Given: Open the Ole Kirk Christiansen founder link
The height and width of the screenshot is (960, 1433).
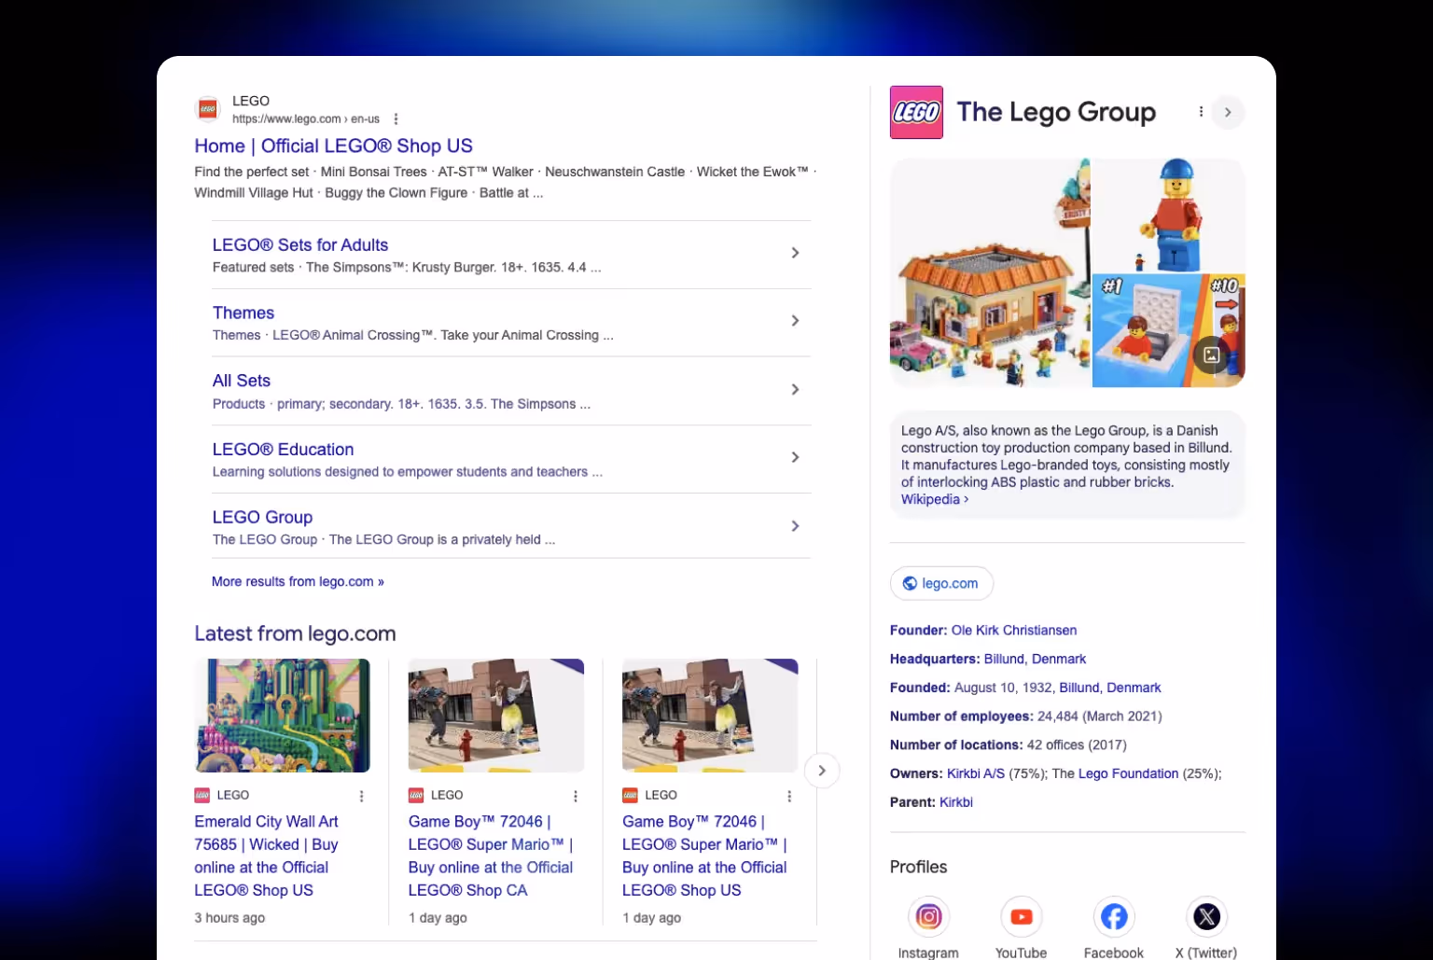Looking at the screenshot, I should pos(1014,631).
